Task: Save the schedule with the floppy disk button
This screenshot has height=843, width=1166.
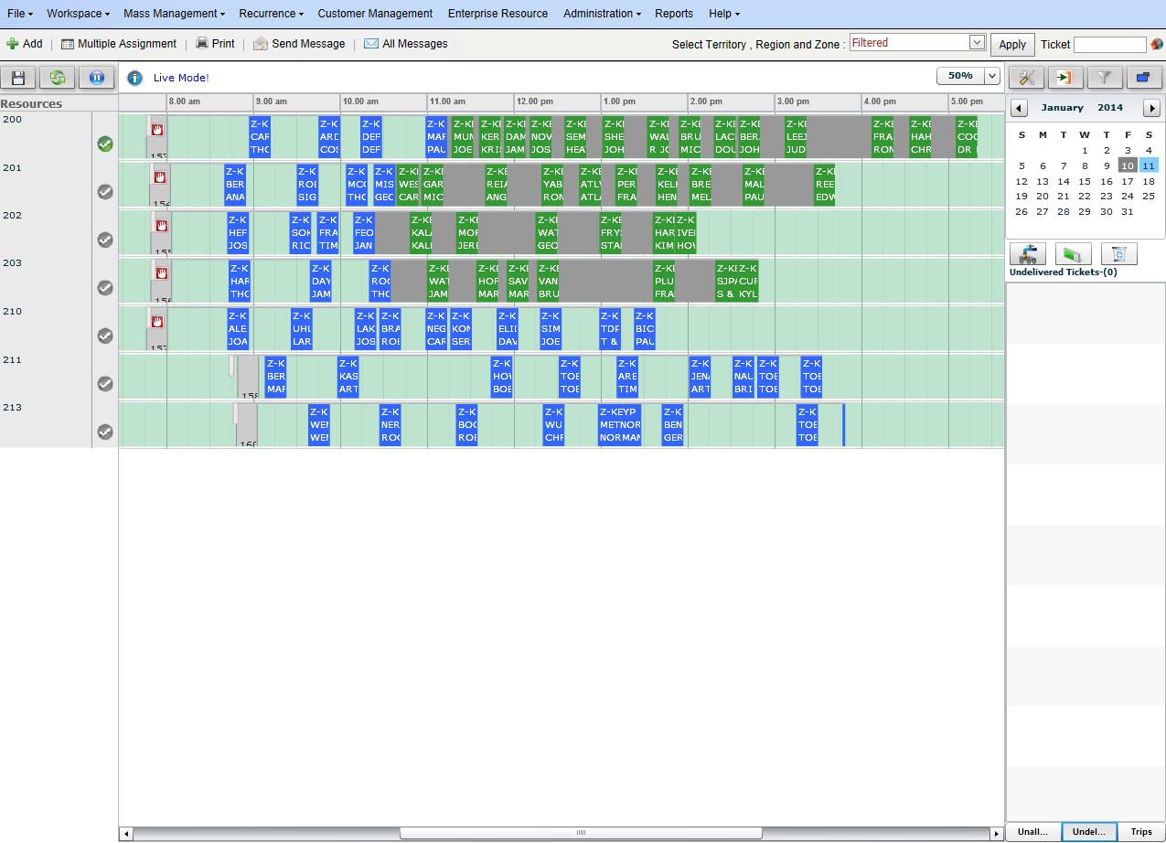Action: (17, 78)
